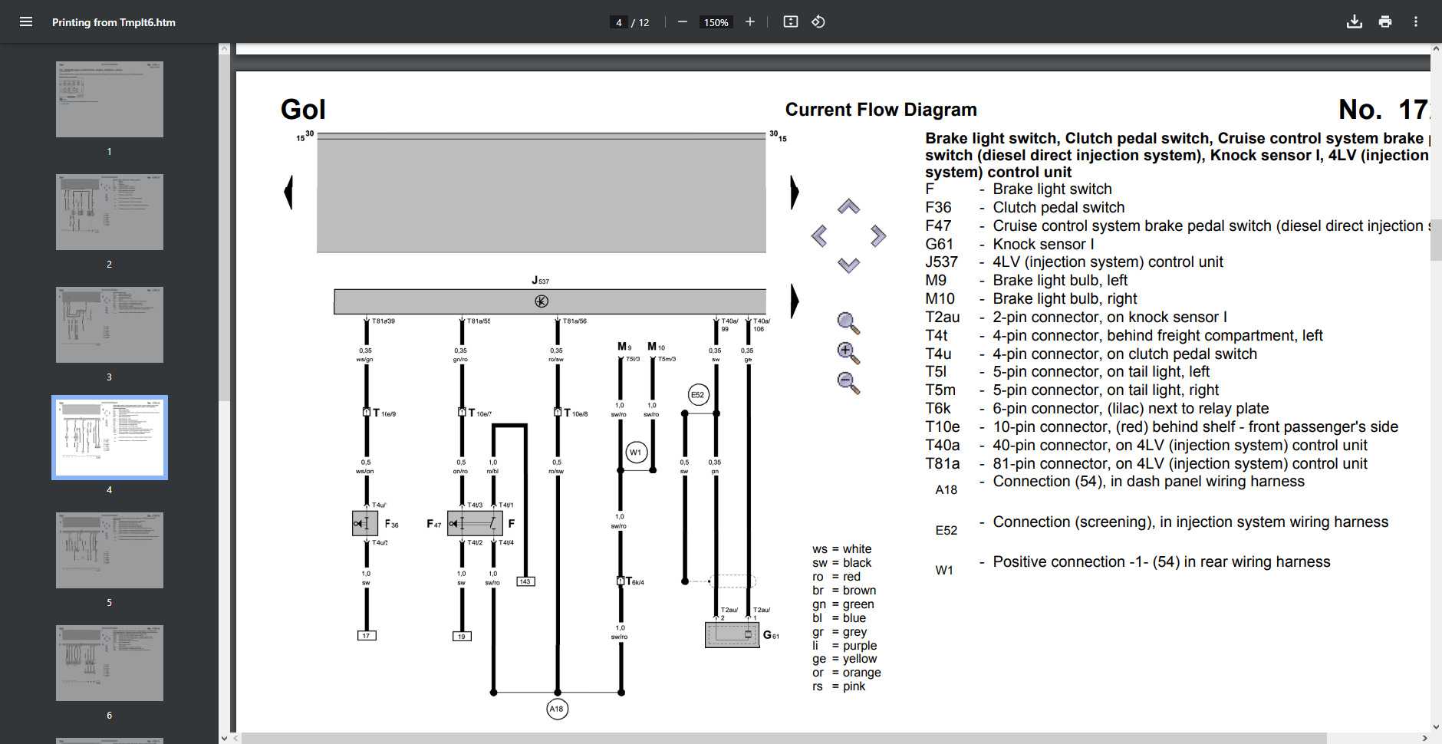The width and height of the screenshot is (1442, 744).
Task: Click the continuation box 17
Action: pyautogui.click(x=366, y=636)
